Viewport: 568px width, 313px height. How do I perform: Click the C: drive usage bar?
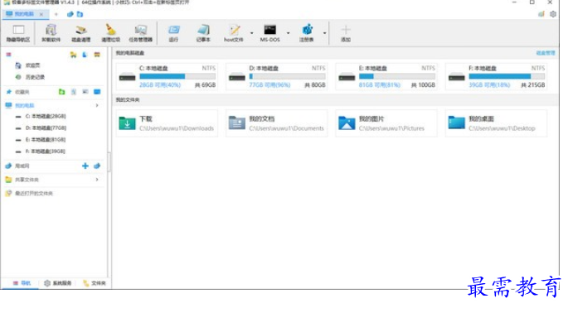click(x=177, y=76)
